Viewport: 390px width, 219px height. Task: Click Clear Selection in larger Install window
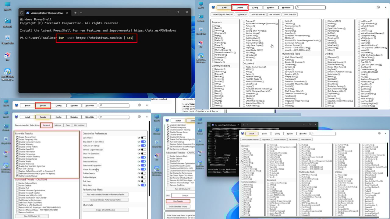coord(290,14)
